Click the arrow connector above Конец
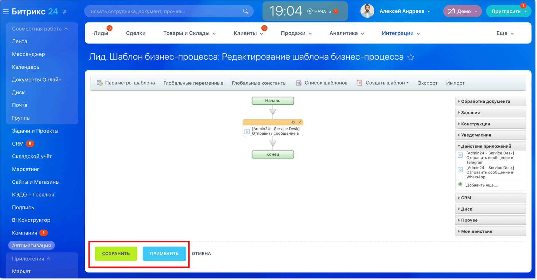This screenshot has height=280, width=537. (273, 144)
